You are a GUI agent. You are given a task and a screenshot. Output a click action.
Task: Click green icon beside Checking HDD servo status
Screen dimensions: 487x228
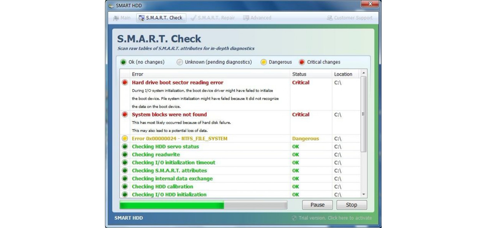pyautogui.click(x=124, y=147)
